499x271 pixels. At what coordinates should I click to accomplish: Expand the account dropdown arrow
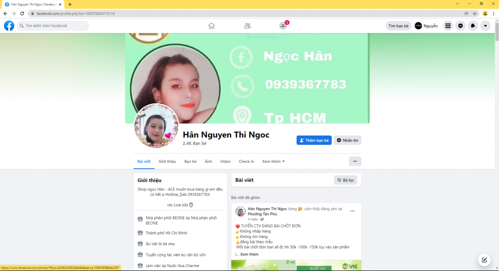[485, 26]
